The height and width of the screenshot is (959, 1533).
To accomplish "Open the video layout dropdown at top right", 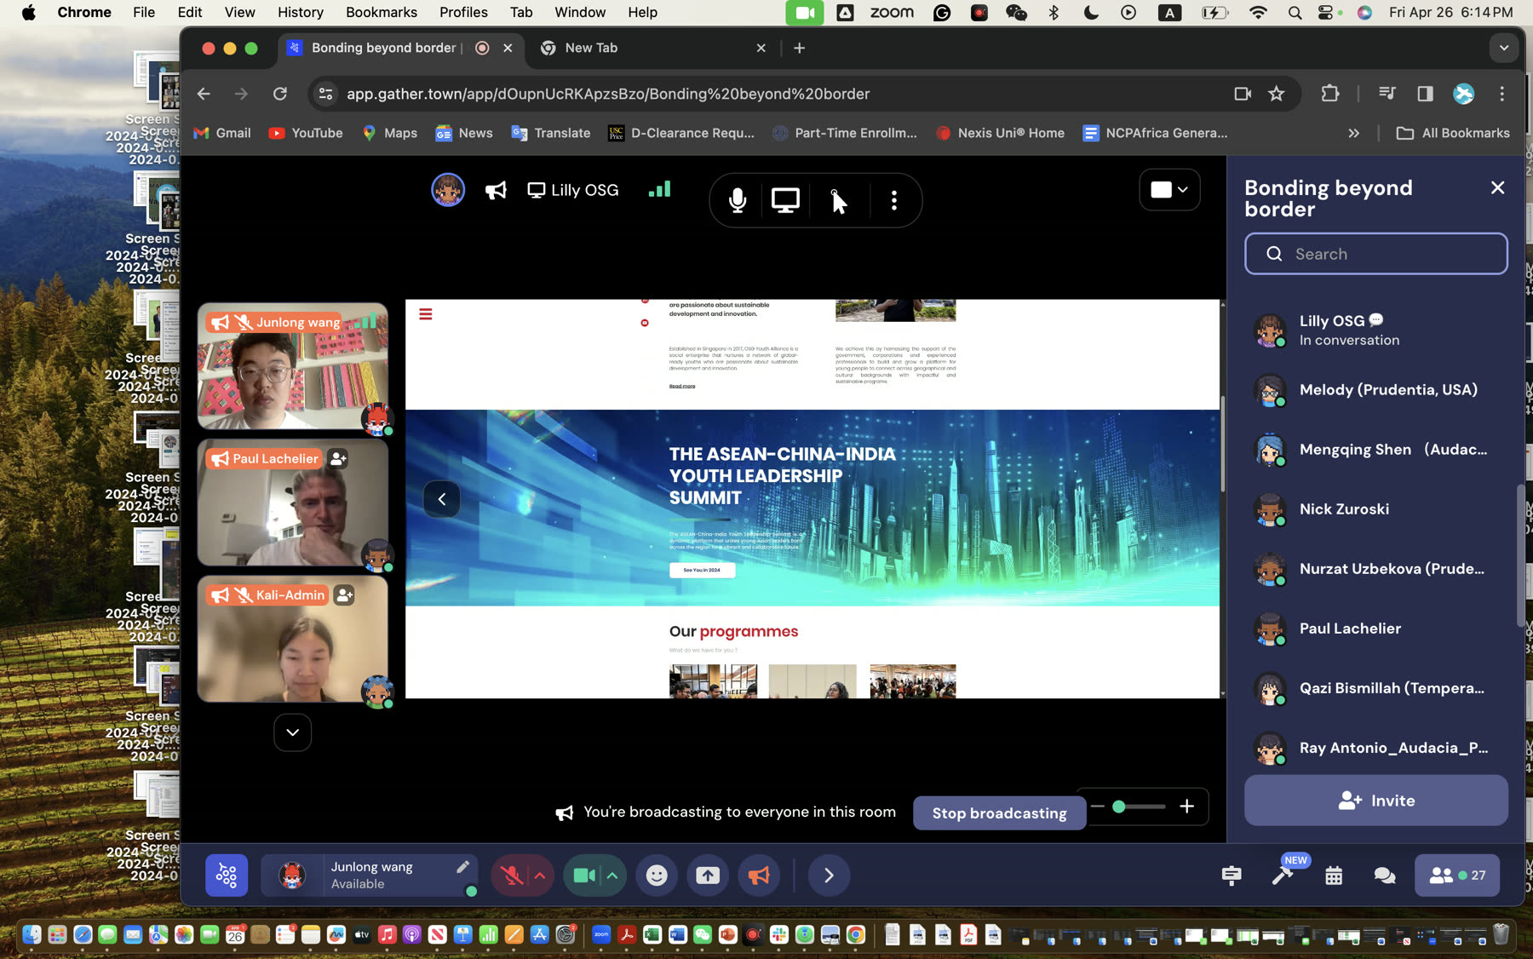I will point(1169,190).
